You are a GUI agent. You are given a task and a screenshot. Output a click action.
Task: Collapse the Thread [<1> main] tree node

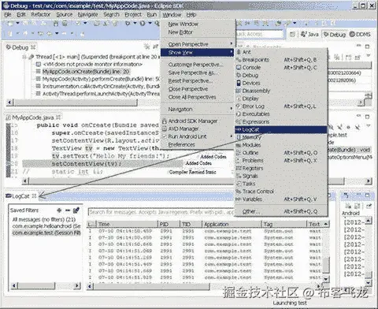point(25,57)
